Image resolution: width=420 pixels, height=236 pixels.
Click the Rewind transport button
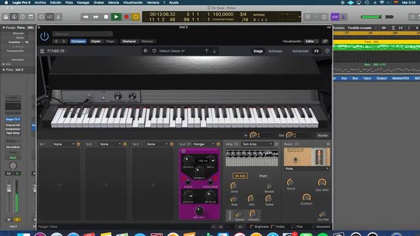pos(85,17)
